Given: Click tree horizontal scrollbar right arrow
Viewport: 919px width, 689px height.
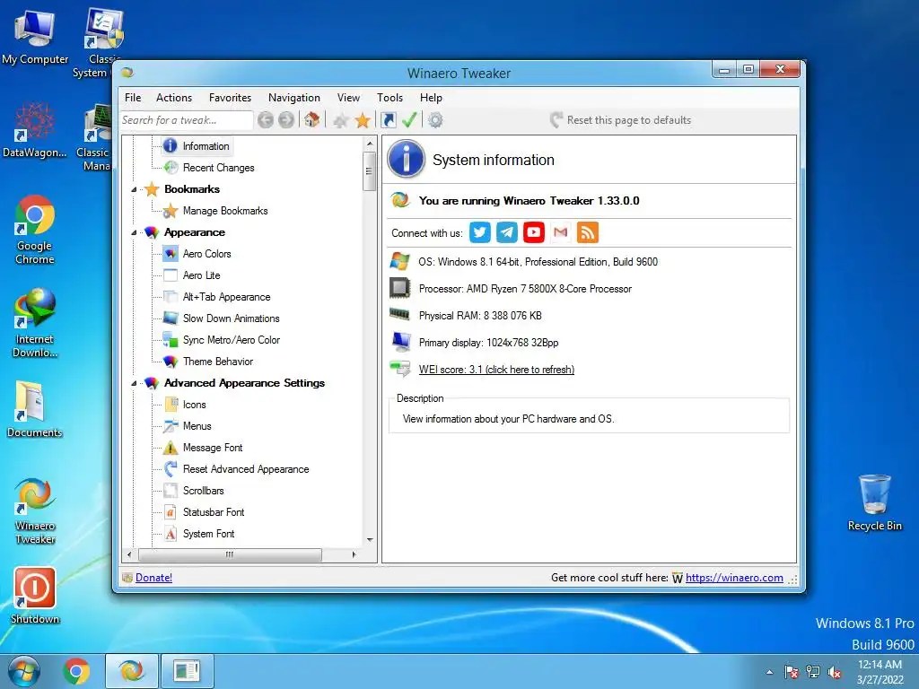Looking at the screenshot, I should [x=354, y=554].
